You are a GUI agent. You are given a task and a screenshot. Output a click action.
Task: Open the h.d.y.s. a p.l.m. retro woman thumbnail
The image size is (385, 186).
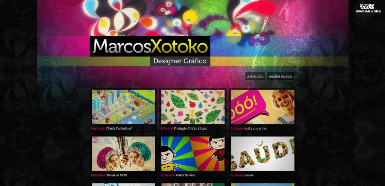tap(262, 107)
